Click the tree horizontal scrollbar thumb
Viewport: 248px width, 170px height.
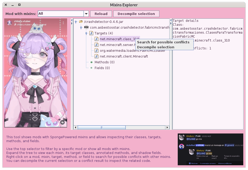(x=101, y=127)
